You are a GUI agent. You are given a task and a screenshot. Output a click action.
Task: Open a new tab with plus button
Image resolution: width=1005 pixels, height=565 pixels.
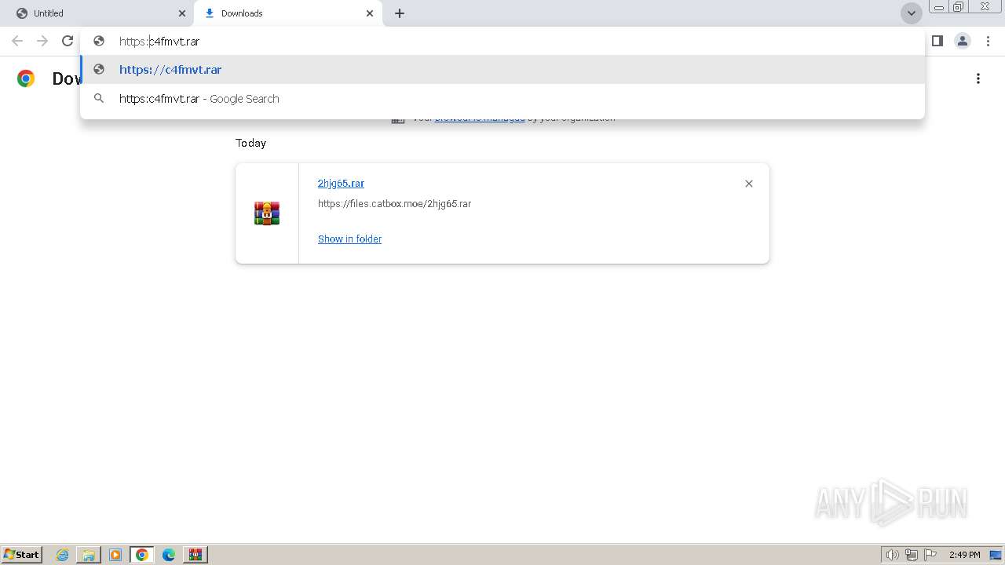pos(400,13)
